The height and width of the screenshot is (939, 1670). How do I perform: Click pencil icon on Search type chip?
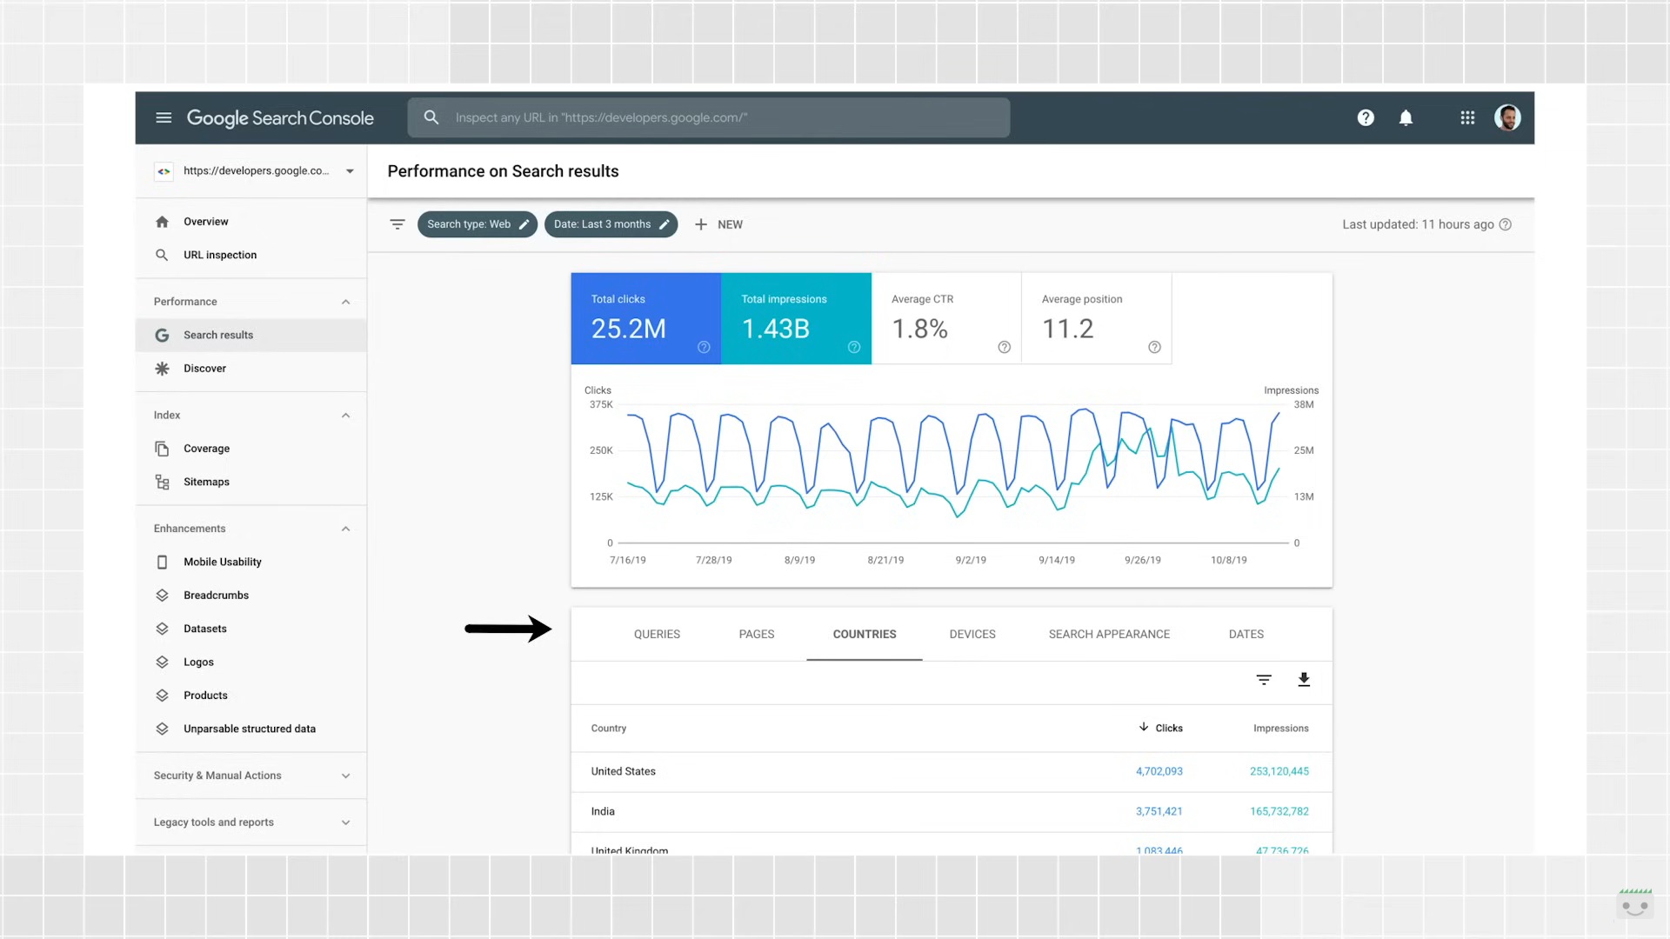(524, 224)
